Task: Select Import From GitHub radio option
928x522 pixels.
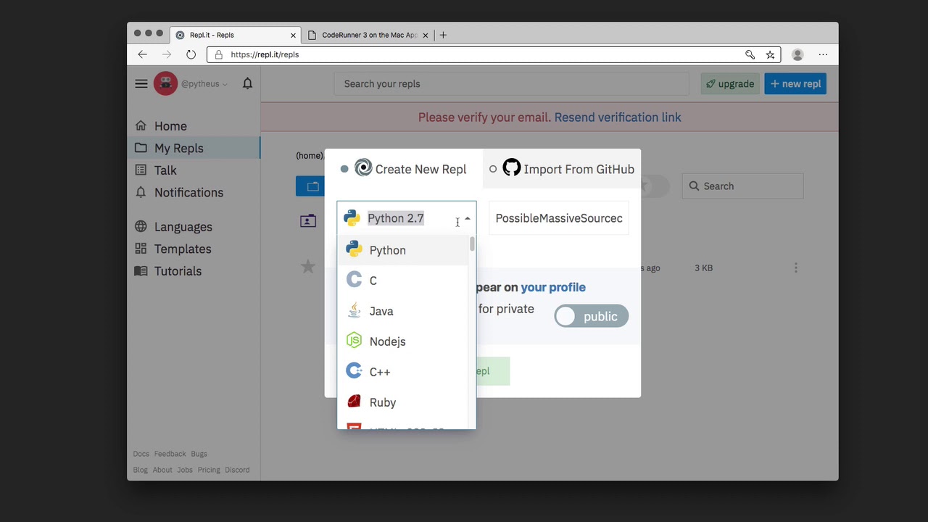Action: pyautogui.click(x=493, y=169)
